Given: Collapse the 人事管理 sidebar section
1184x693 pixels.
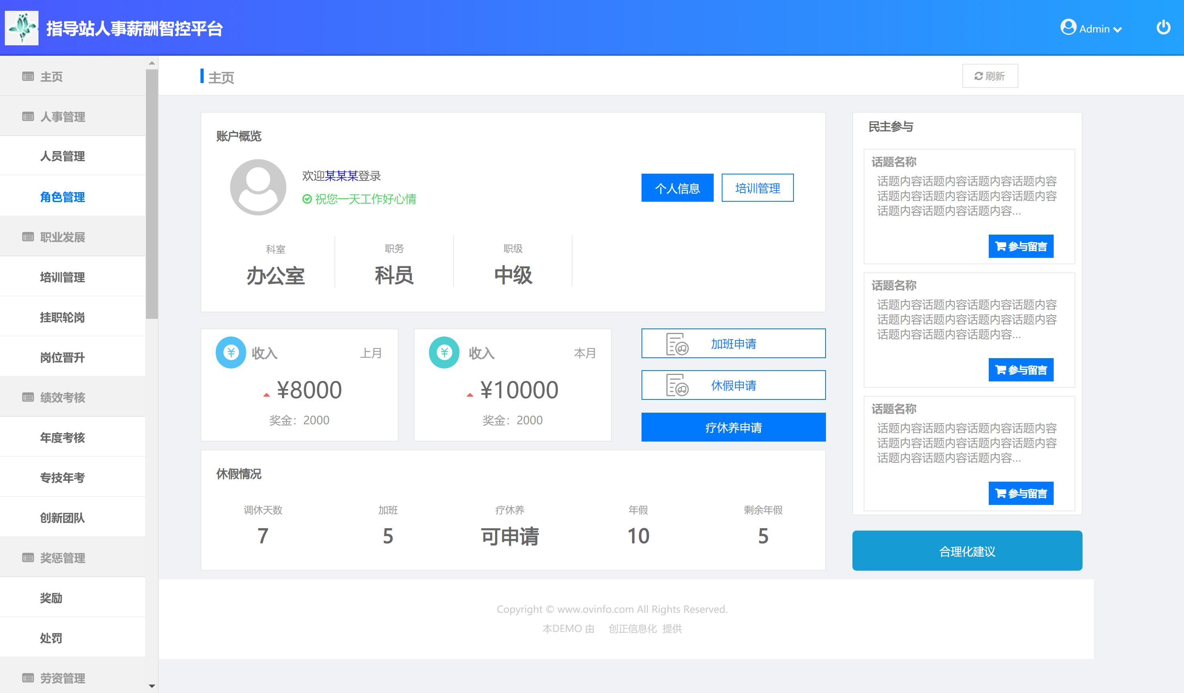Looking at the screenshot, I should (63, 117).
